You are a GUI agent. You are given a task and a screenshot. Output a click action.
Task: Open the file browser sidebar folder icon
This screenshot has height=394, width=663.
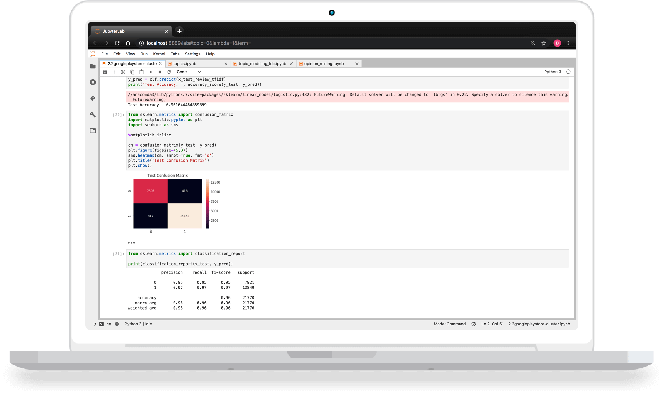[93, 66]
